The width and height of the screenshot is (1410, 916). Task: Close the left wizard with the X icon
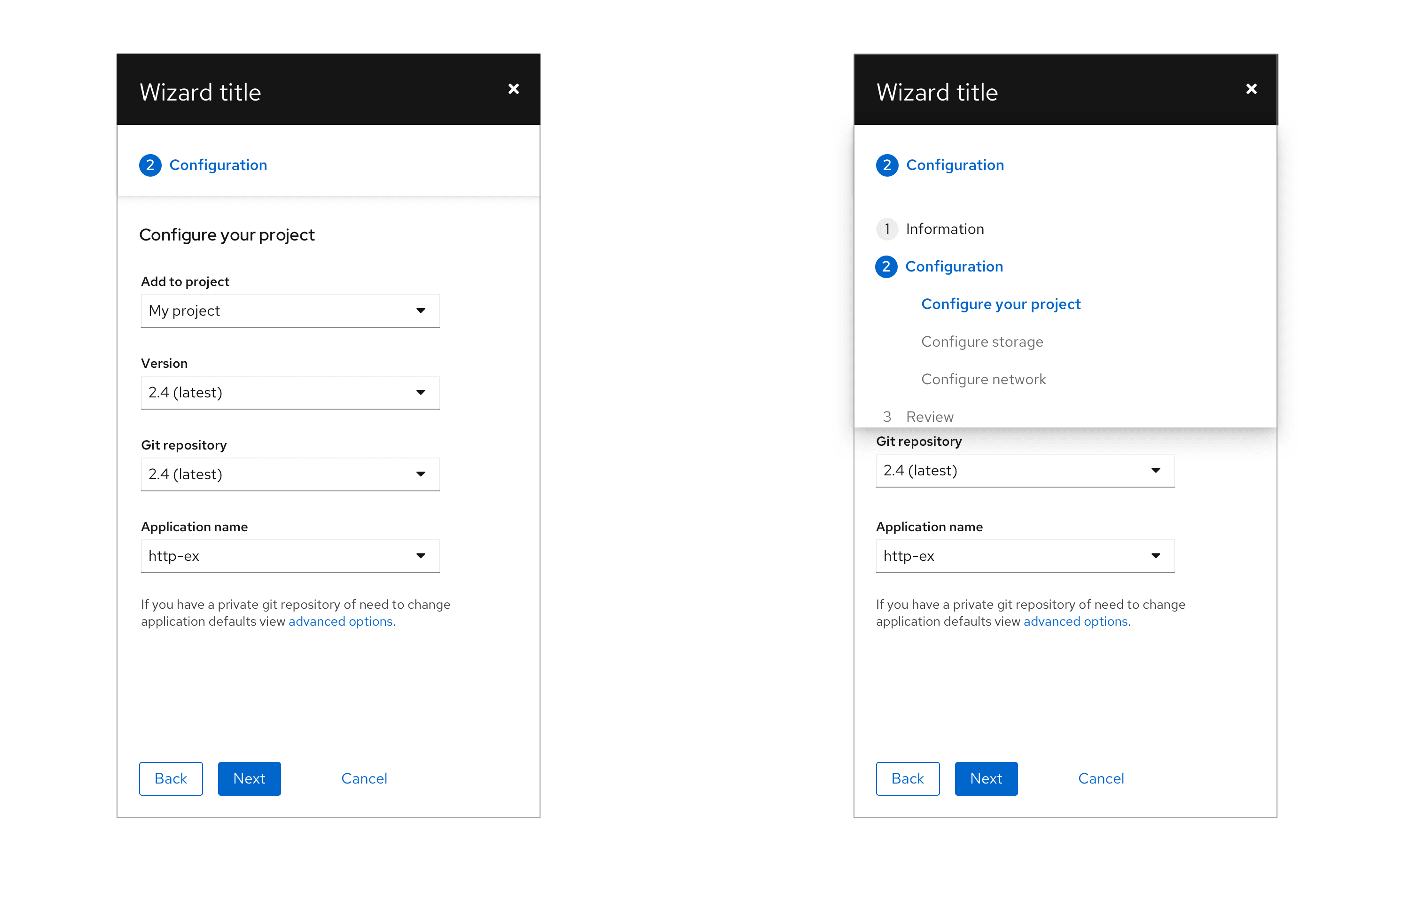coord(514,89)
